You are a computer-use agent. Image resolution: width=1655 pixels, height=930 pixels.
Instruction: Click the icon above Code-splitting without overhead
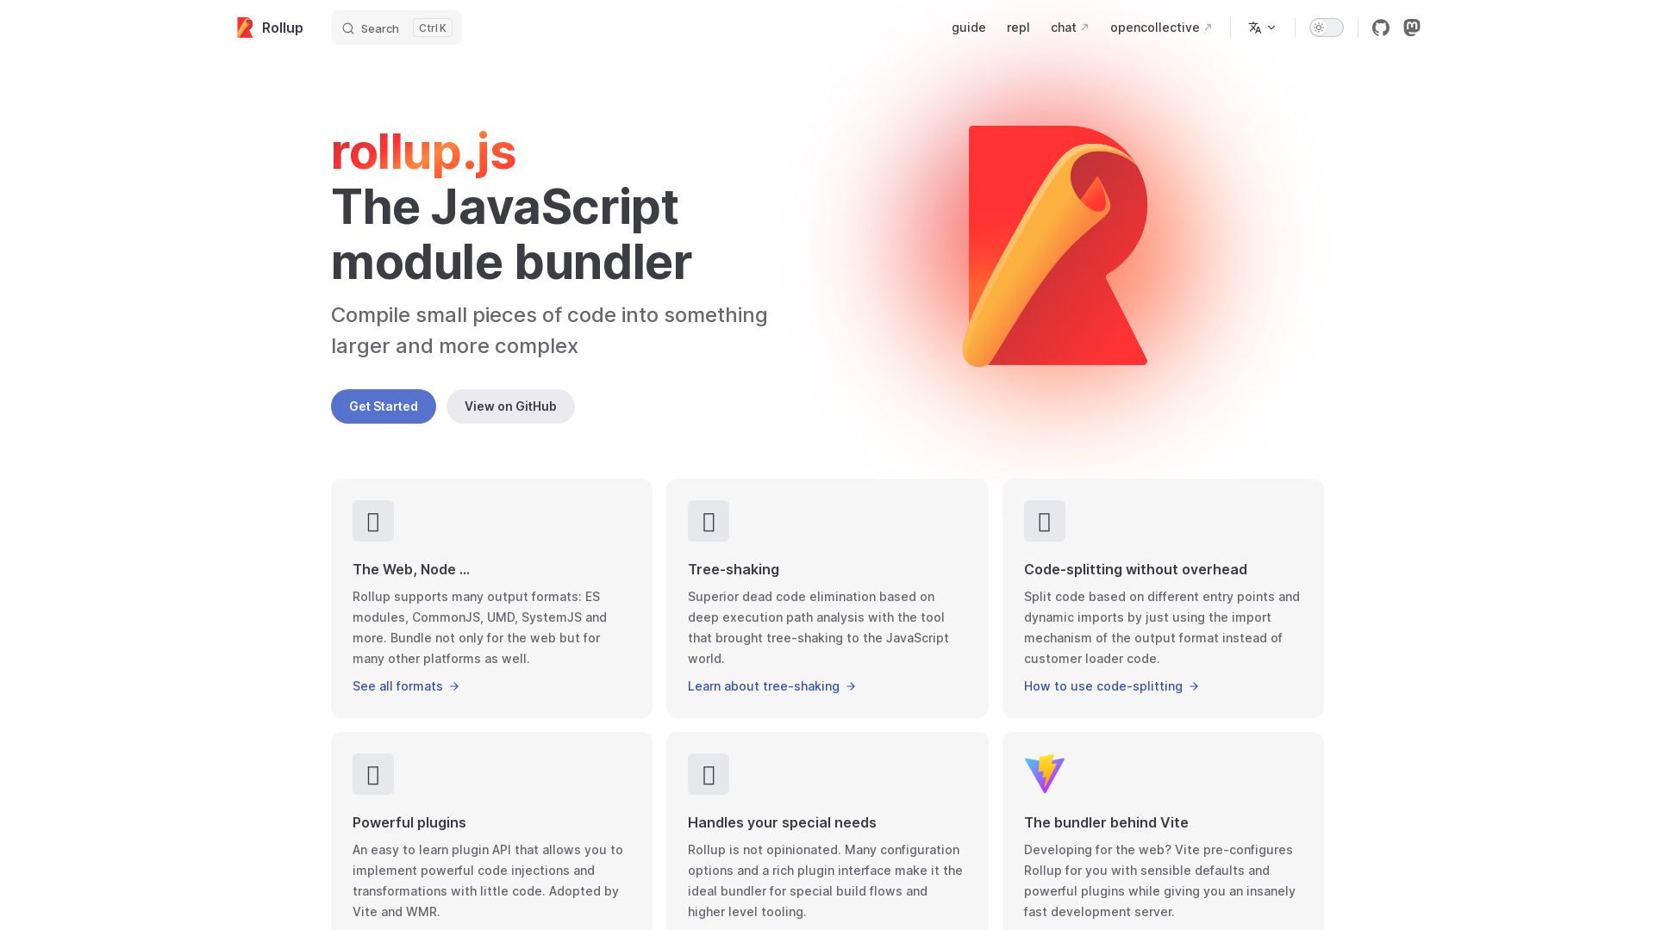pos(1045,521)
